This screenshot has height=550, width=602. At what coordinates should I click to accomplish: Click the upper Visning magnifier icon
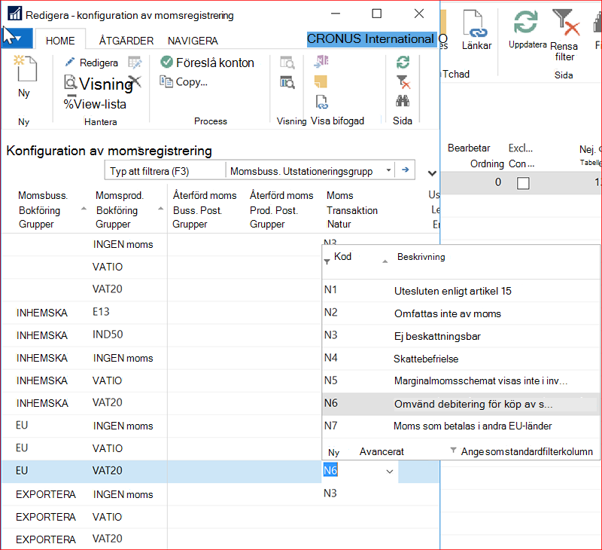point(287,63)
